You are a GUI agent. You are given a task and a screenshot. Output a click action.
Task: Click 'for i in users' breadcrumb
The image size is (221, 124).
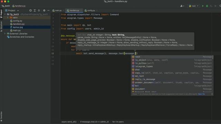pyautogui.click(x=118, y=122)
